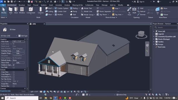Select the Ramp tool

(74, 11)
